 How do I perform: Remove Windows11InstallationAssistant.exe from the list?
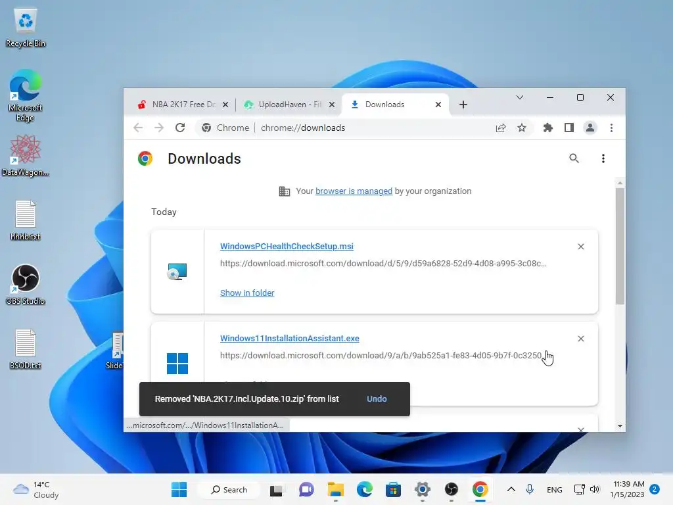click(581, 339)
